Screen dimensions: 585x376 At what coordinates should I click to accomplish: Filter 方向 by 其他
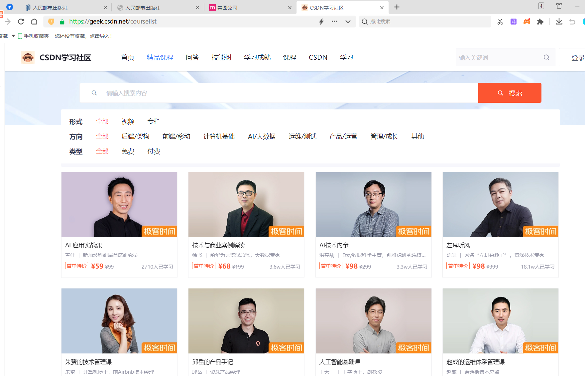click(417, 136)
